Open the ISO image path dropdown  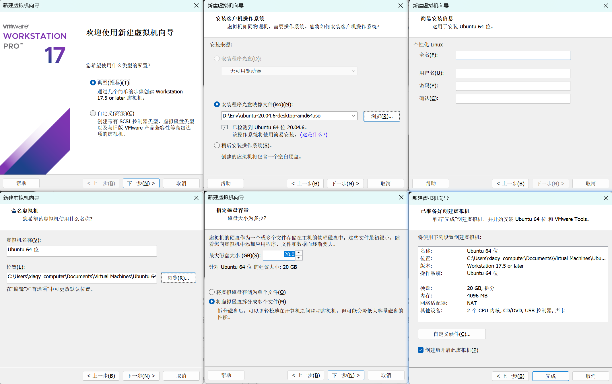[x=353, y=116]
